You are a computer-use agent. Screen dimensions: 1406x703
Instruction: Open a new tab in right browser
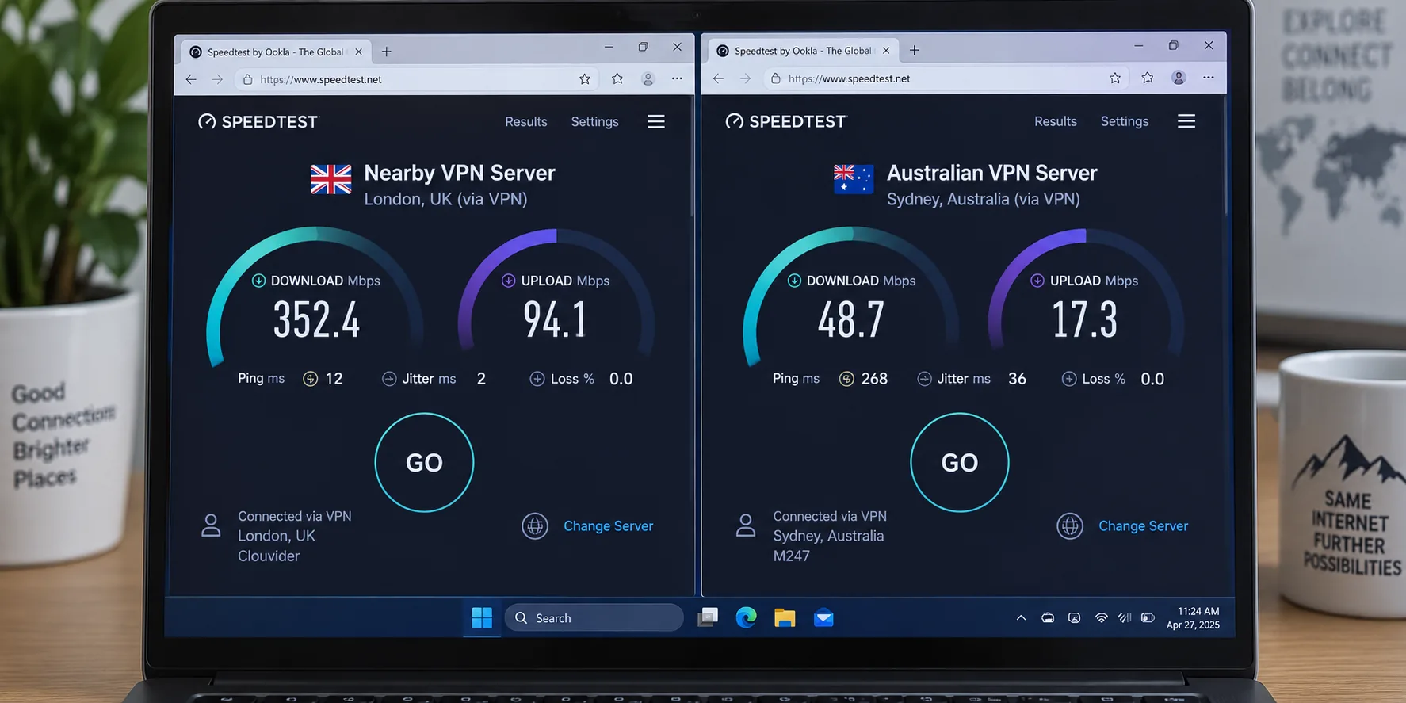pyautogui.click(x=915, y=51)
